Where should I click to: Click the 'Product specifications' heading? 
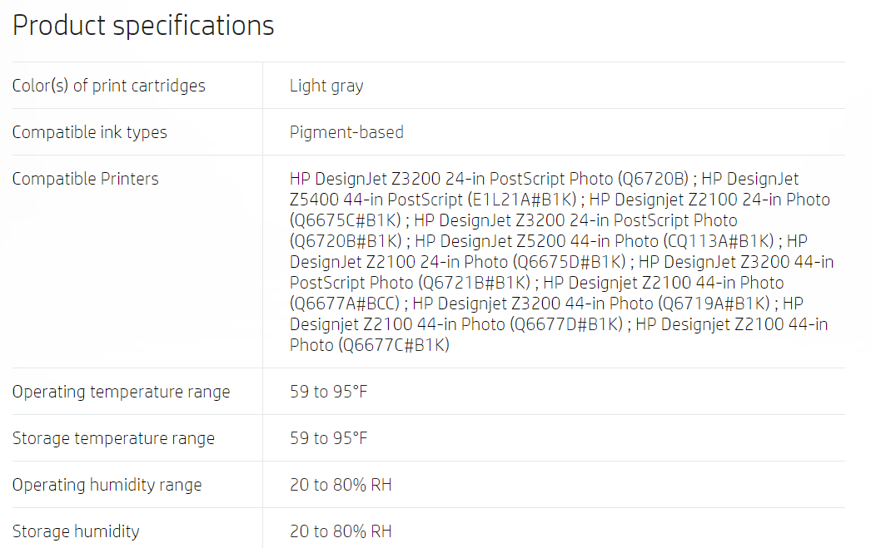pyautogui.click(x=143, y=26)
